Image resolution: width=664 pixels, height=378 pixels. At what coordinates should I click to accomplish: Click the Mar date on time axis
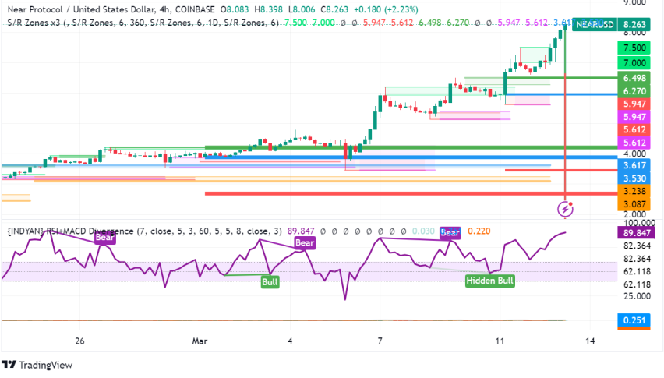(x=200, y=341)
